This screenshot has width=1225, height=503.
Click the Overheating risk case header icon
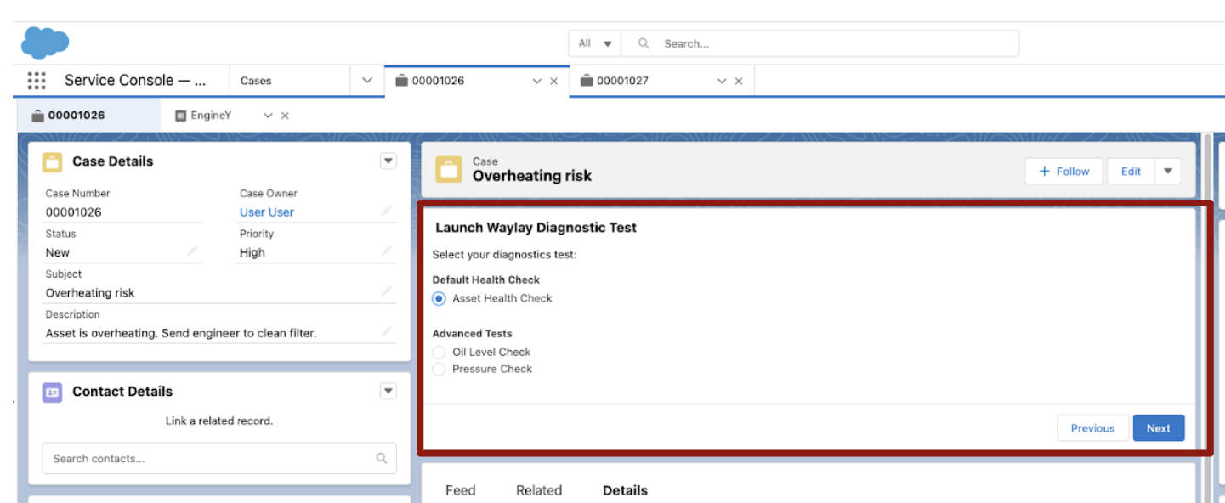coord(449,169)
